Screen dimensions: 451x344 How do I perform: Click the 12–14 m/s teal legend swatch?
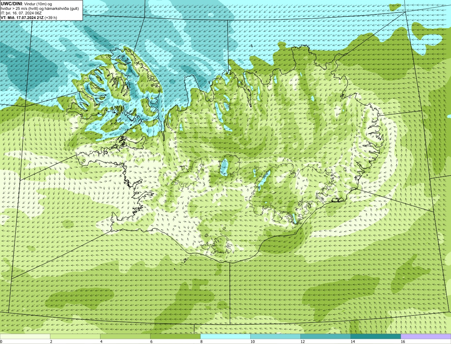pos(326,336)
